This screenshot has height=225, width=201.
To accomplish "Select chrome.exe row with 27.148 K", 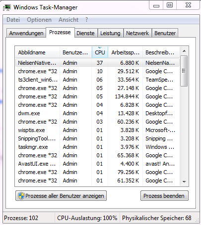I will tap(97, 88).
